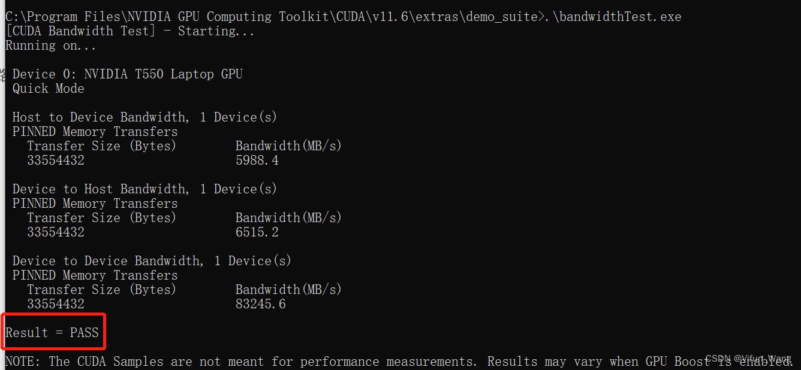Image resolution: width=801 pixels, height=370 pixels.
Task: Click the Running on... line
Action: (51, 46)
